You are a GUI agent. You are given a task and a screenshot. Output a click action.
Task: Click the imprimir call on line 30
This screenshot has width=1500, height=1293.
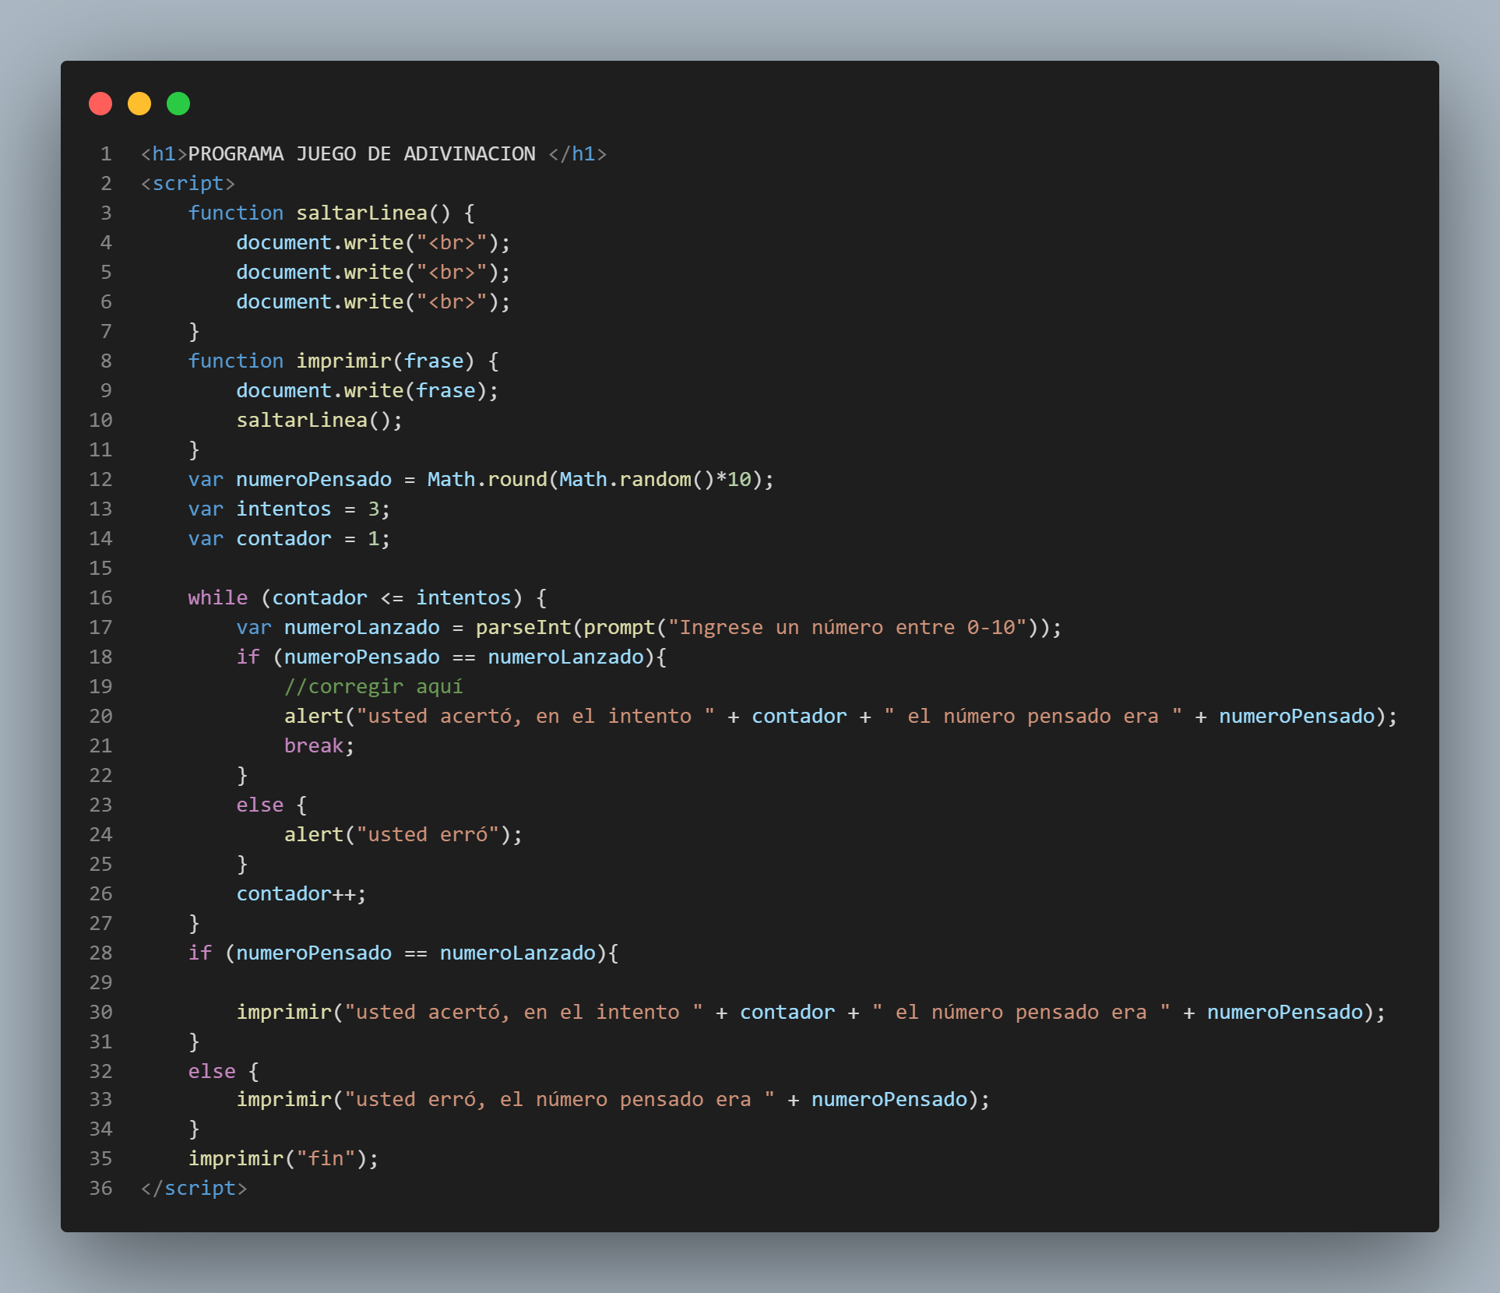coord(812,1012)
